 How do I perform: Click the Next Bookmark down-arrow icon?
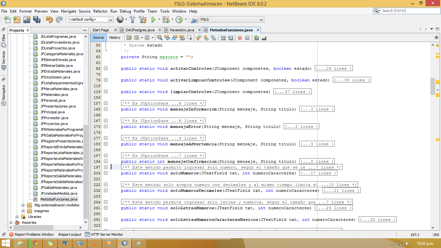[x=206, y=37]
